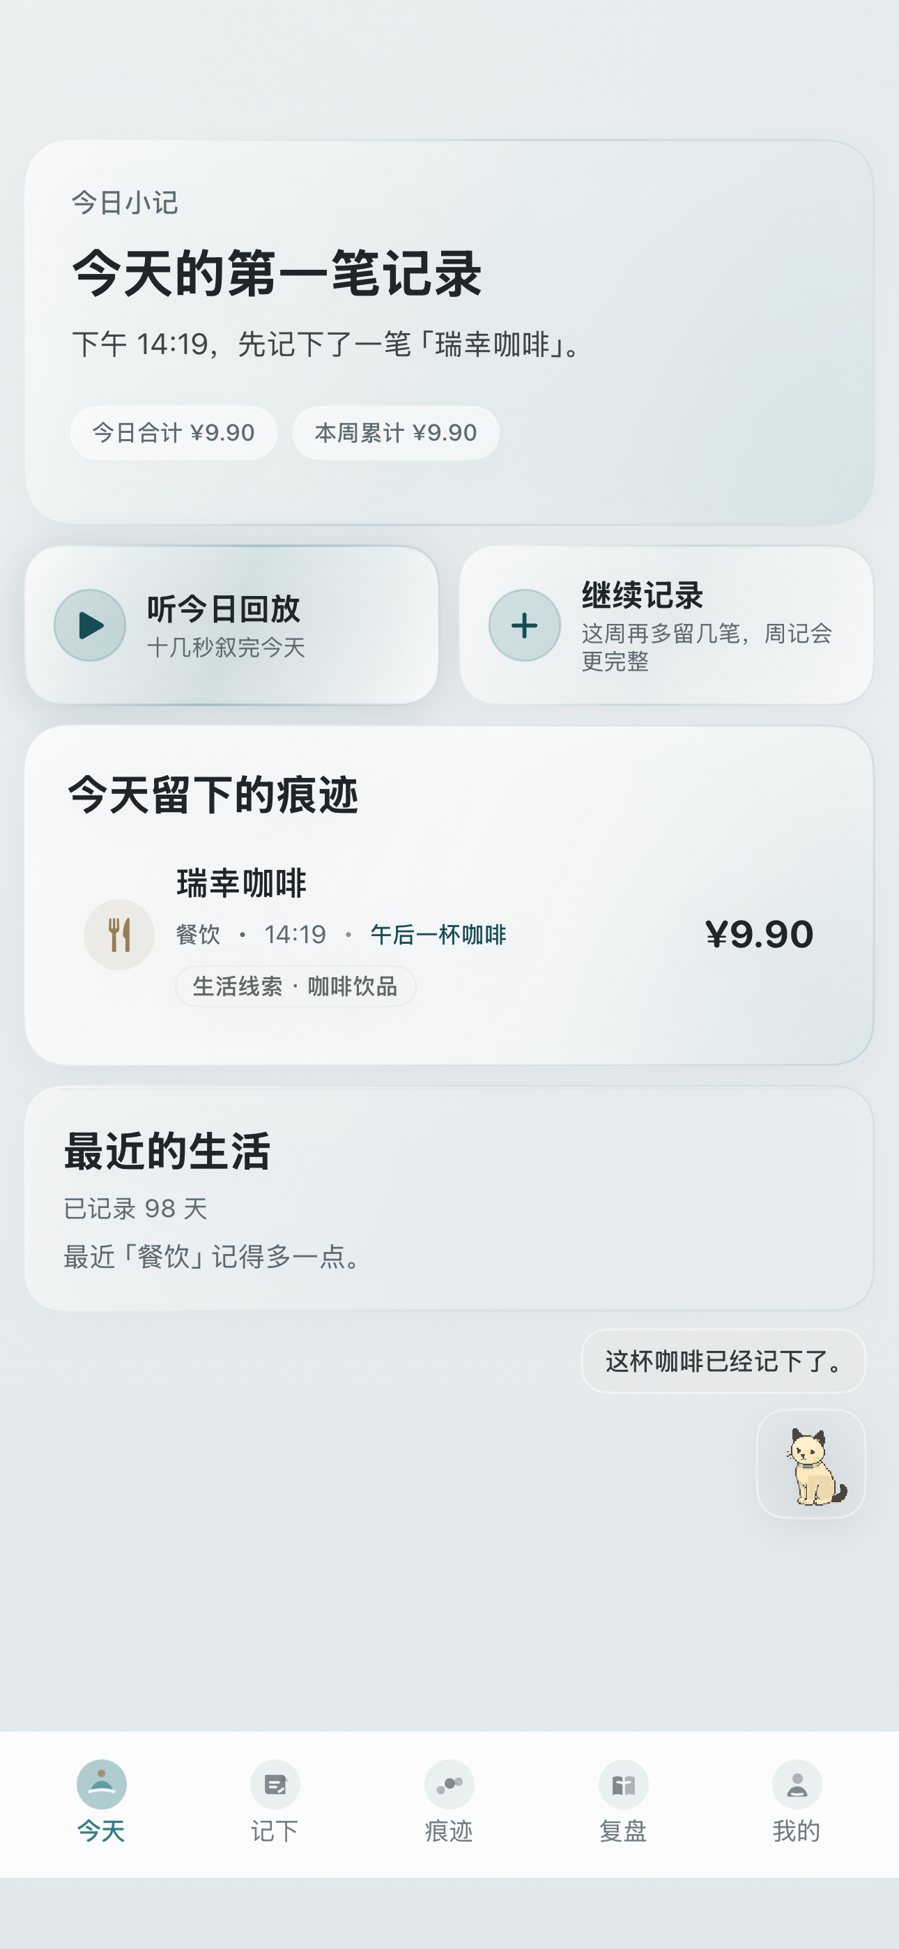Open the 听今日回放 card
This screenshot has height=1949, width=899.
[x=231, y=625]
